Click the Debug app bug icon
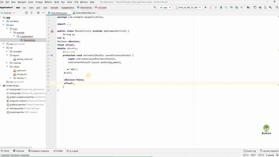279x157 pixels. 221,7
